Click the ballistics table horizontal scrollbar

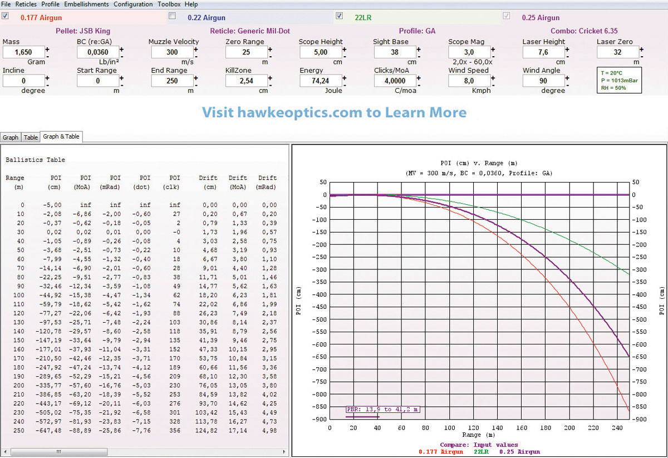(83, 452)
